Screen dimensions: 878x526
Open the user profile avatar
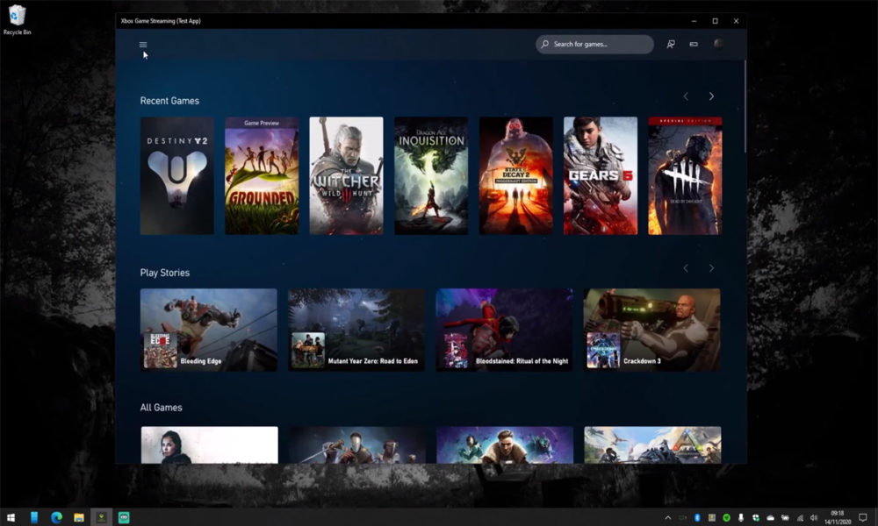click(x=718, y=44)
